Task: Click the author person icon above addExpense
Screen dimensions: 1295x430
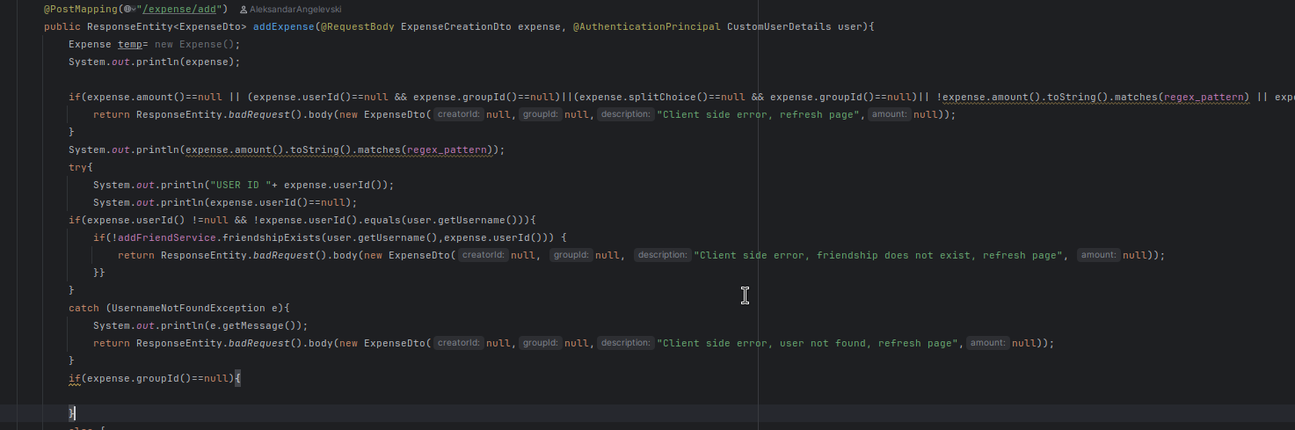Action: (x=244, y=9)
